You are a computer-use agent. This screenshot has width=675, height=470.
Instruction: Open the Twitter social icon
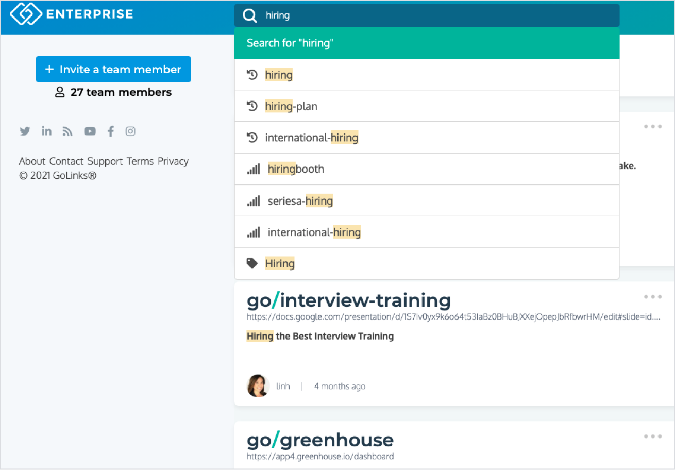25,131
